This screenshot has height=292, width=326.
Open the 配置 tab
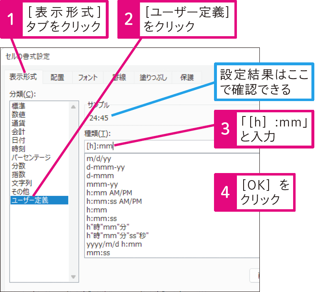pyautogui.click(x=57, y=77)
